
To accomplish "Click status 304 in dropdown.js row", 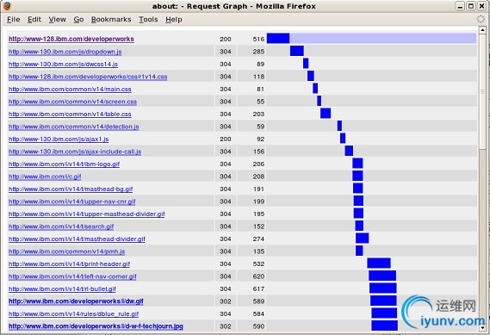I will point(226,52).
